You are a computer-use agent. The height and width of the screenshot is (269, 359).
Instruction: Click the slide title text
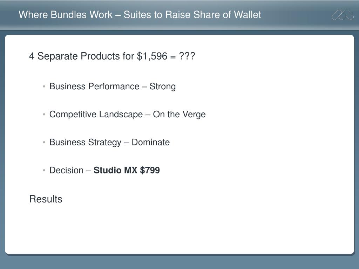[140, 15]
